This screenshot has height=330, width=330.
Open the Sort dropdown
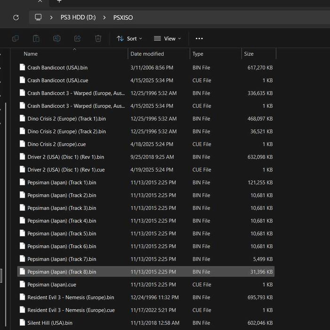129,39
